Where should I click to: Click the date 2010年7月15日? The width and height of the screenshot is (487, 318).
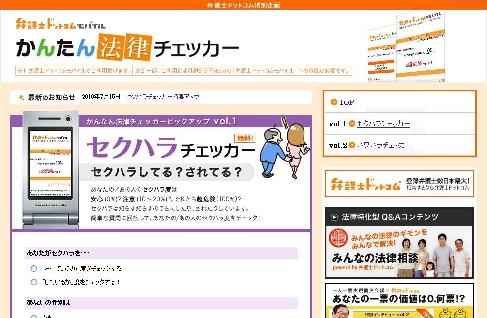click(101, 97)
